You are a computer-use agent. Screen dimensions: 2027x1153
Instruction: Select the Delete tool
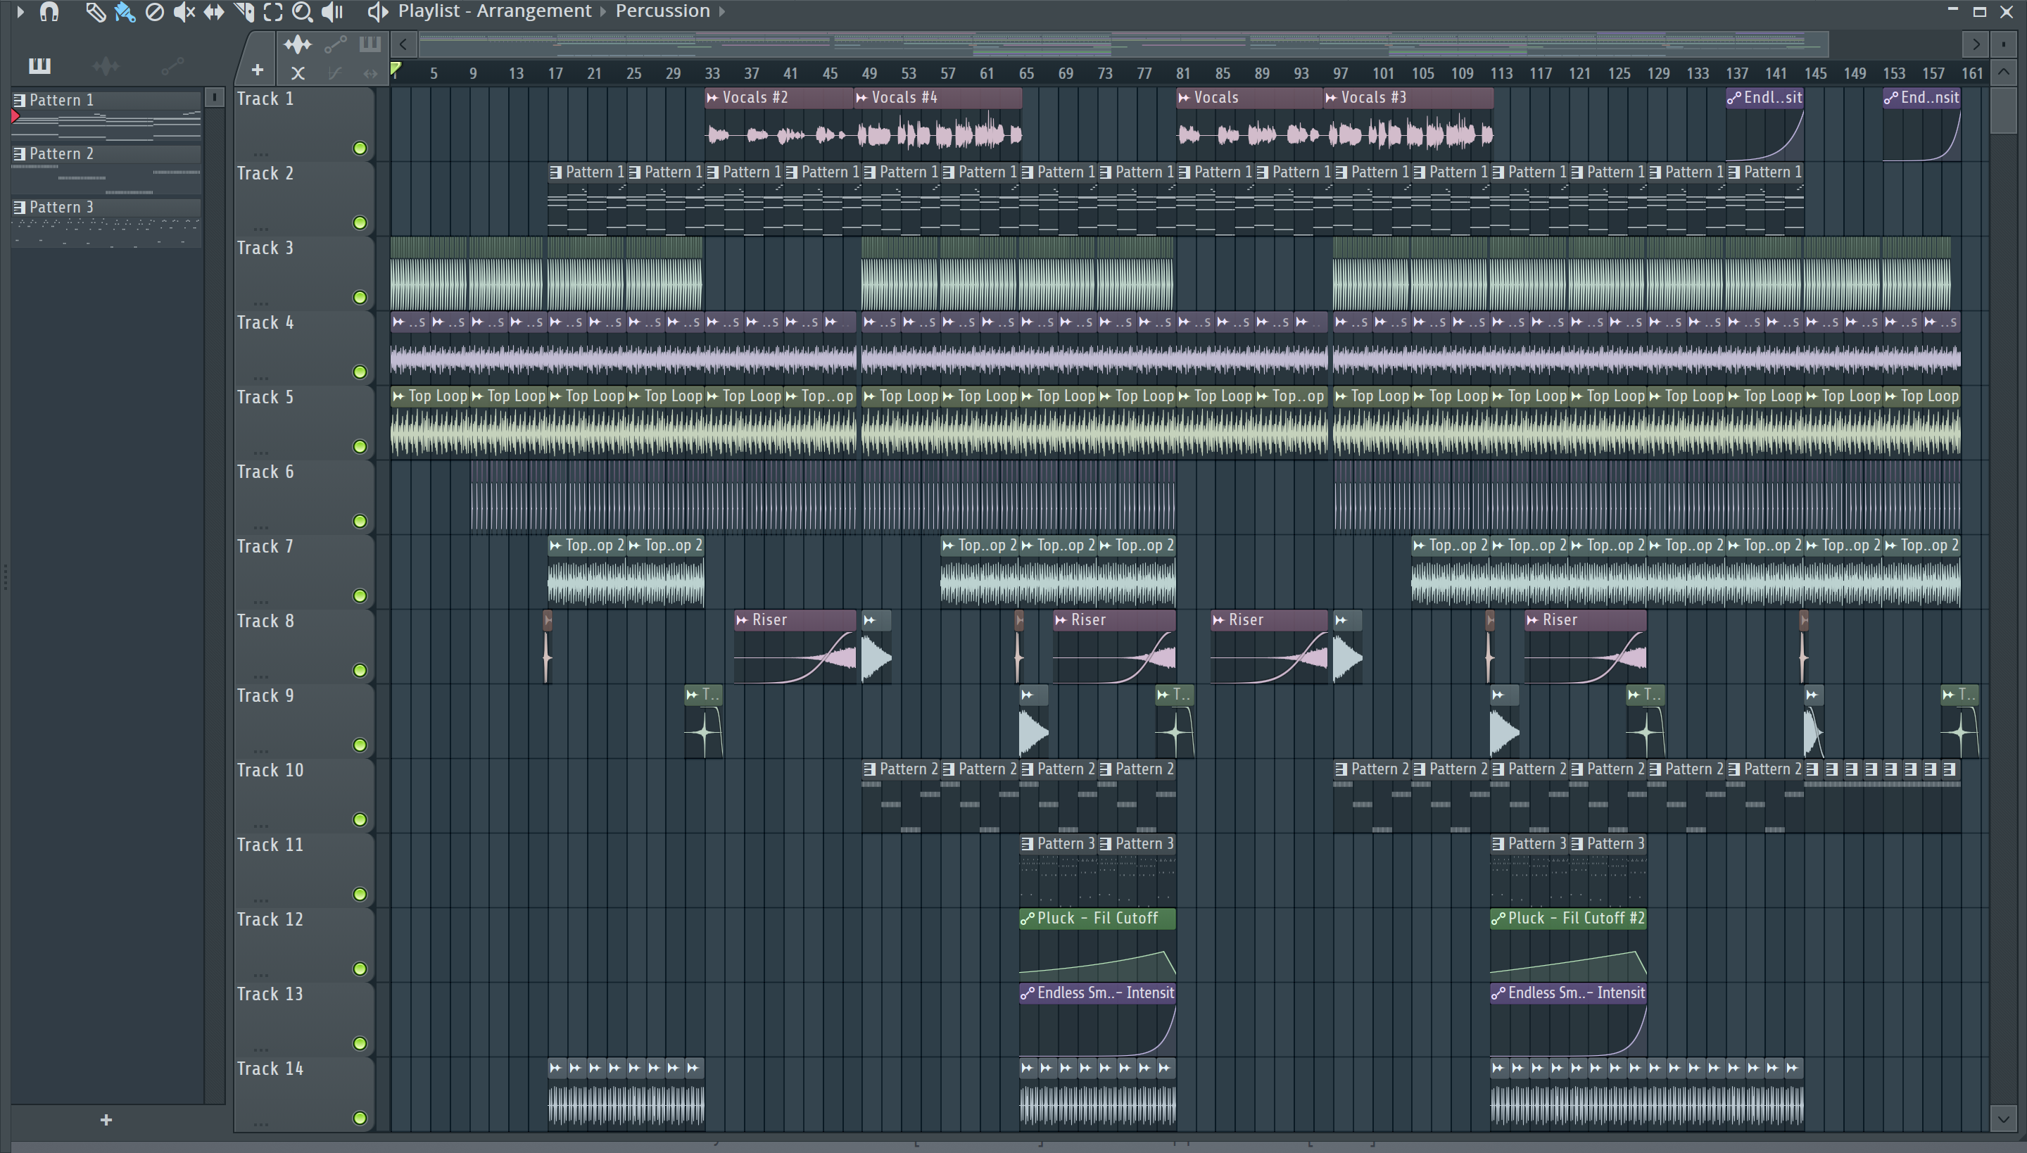(154, 12)
